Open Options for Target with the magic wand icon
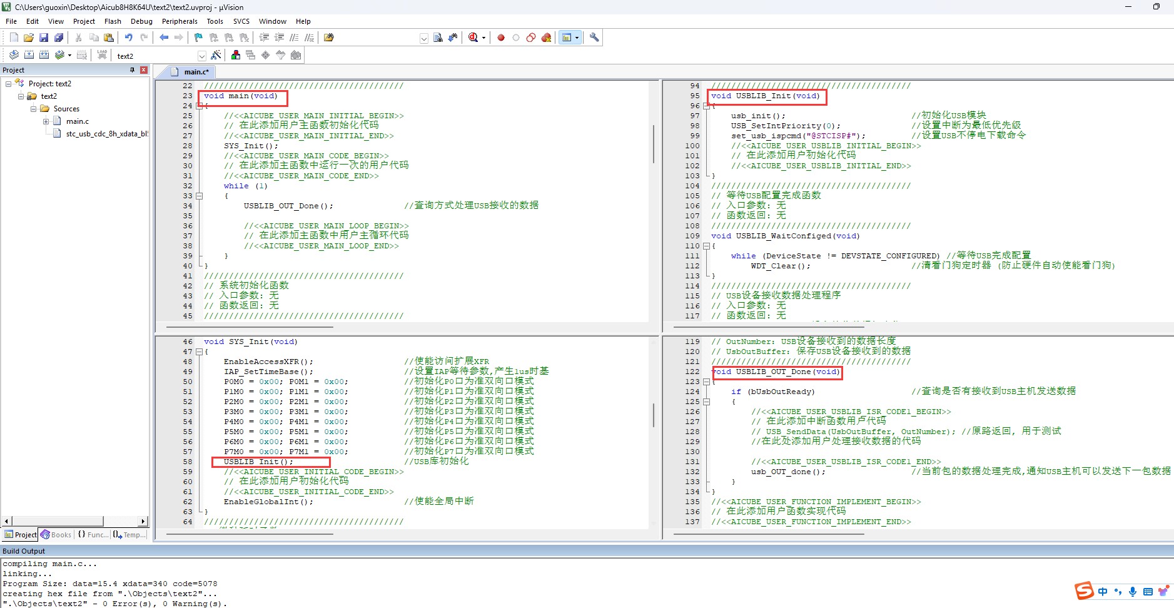 coord(216,55)
